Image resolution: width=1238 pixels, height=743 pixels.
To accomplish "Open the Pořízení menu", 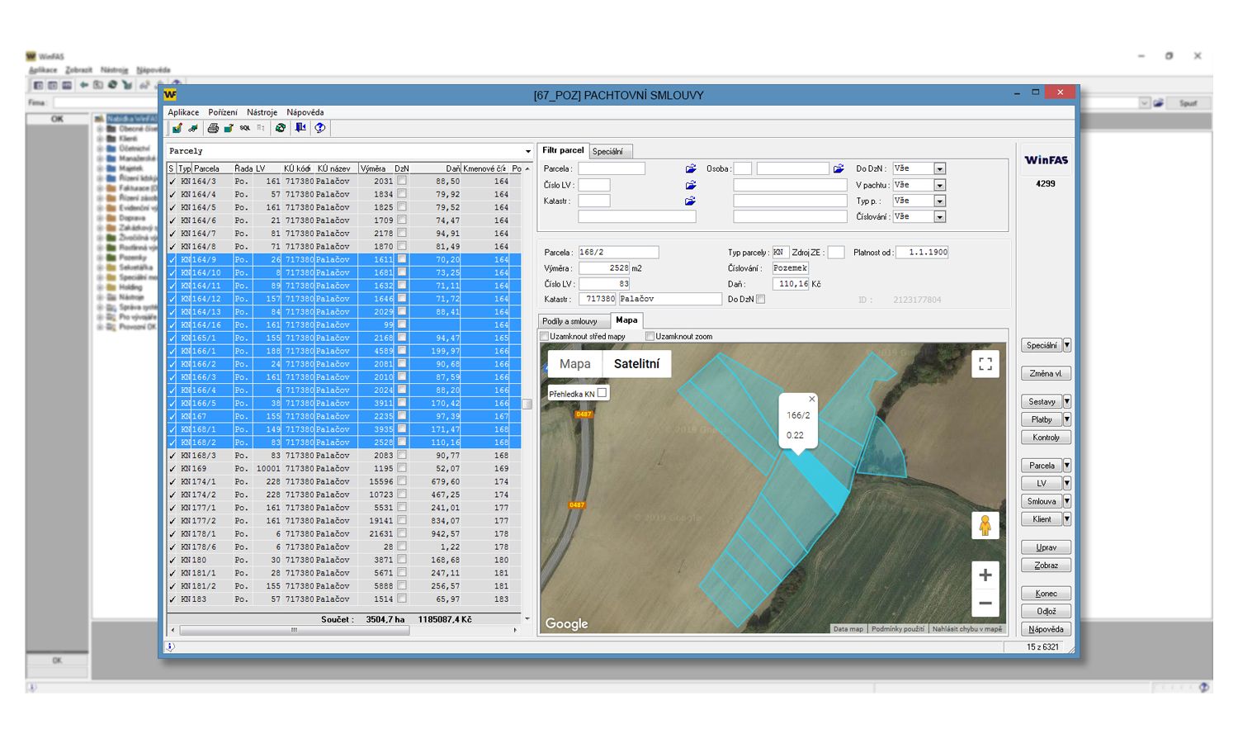I will [x=222, y=112].
